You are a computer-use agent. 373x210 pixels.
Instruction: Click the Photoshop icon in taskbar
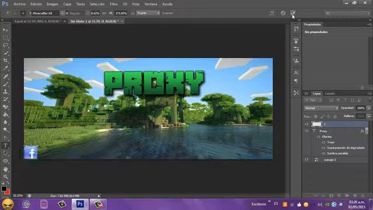click(x=80, y=204)
